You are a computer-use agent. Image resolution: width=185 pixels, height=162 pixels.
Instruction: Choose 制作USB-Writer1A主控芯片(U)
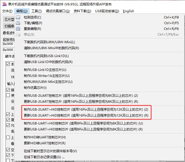[x=100, y=76]
